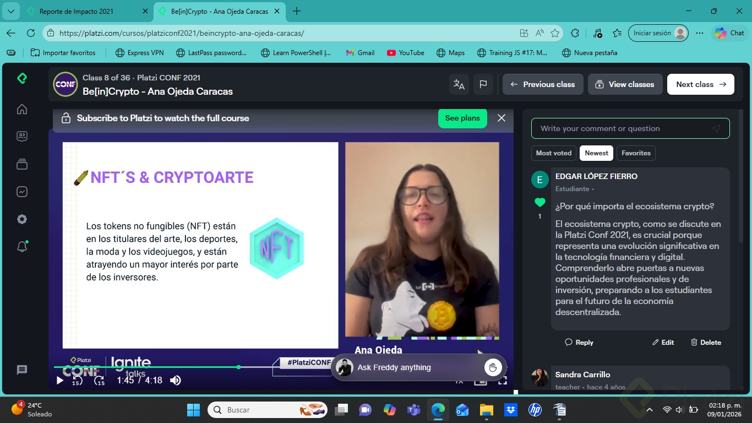Go back to the previous page
Image resolution: width=752 pixels, height=423 pixels.
11,33
